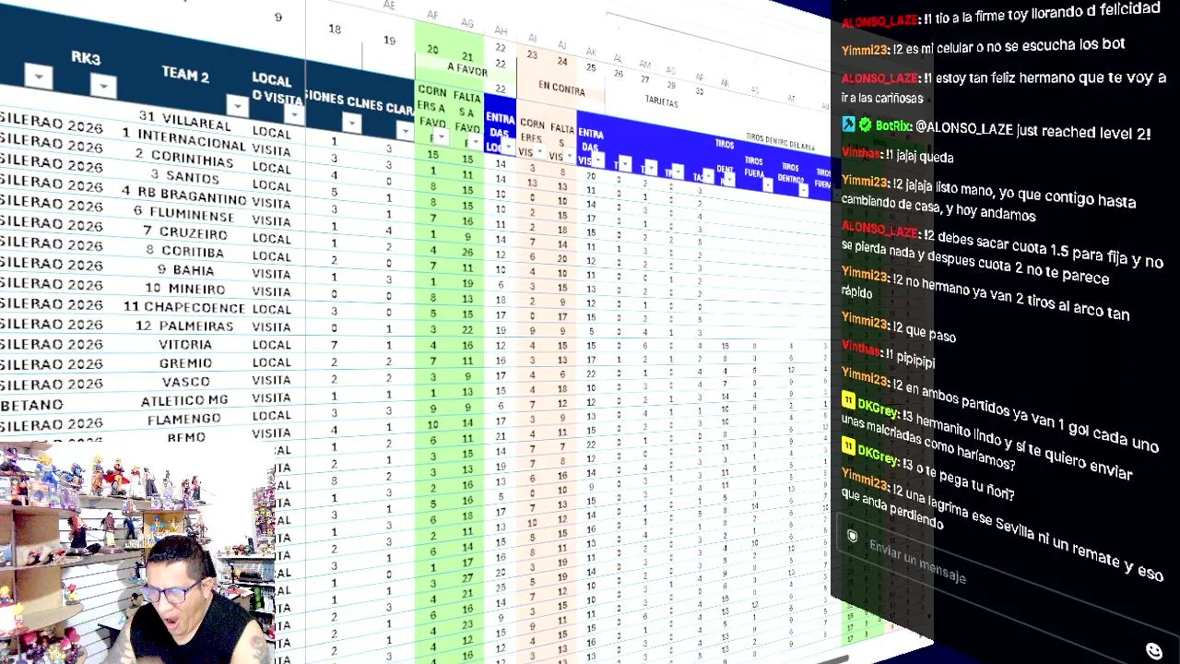The width and height of the screenshot is (1180, 664).
Task: Select the 'VITORIA' team cell
Action: [x=185, y=344]
